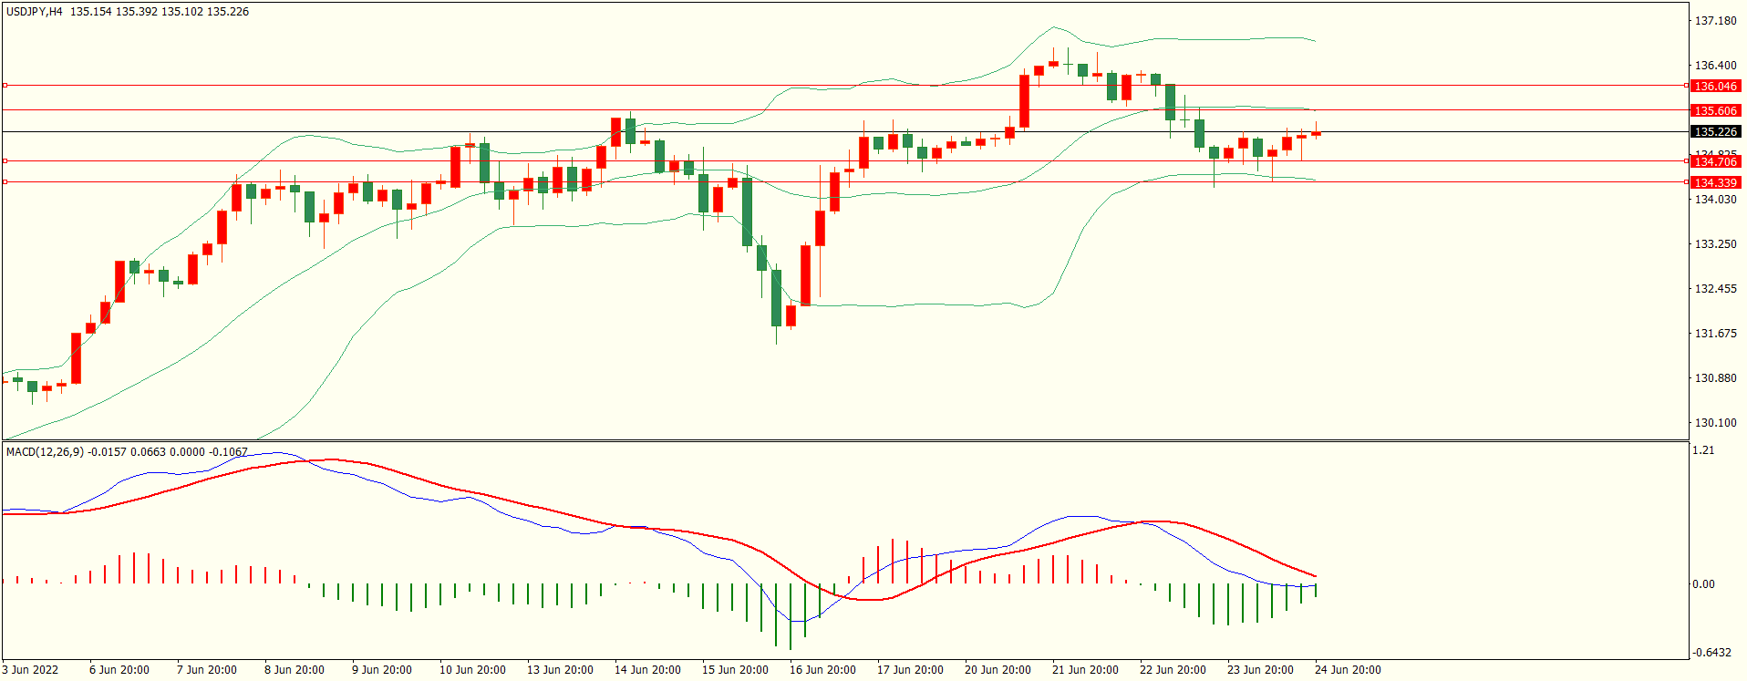Viewport: 1747px width, 681px height.
Task: Click the 24 Jun 20:00 time label
Action: coord(1348,669)
